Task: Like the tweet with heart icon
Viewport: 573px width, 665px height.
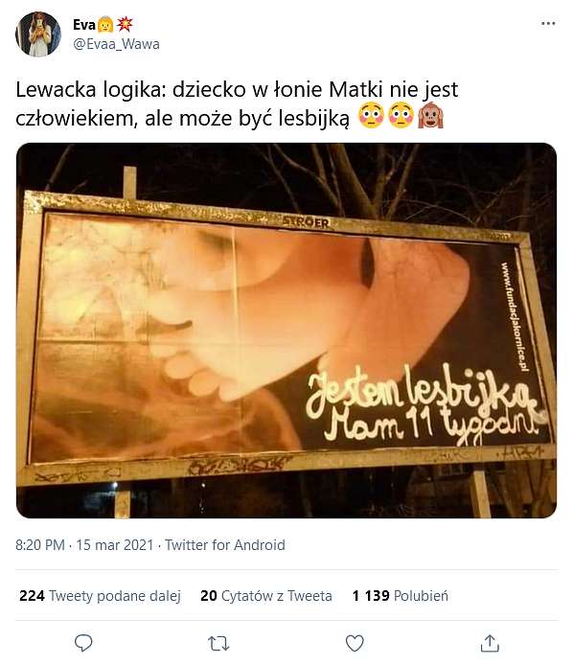Action: (x=355, y=643)
